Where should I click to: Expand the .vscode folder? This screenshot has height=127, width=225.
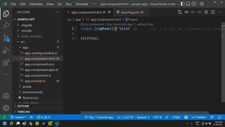tap(38, 31)
